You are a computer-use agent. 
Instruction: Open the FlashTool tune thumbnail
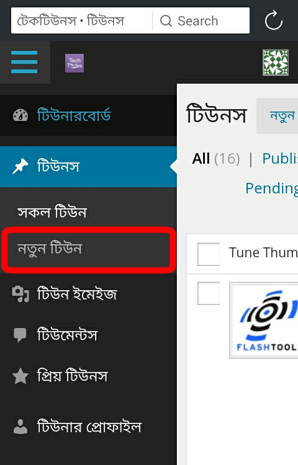(x=264, y=321)
